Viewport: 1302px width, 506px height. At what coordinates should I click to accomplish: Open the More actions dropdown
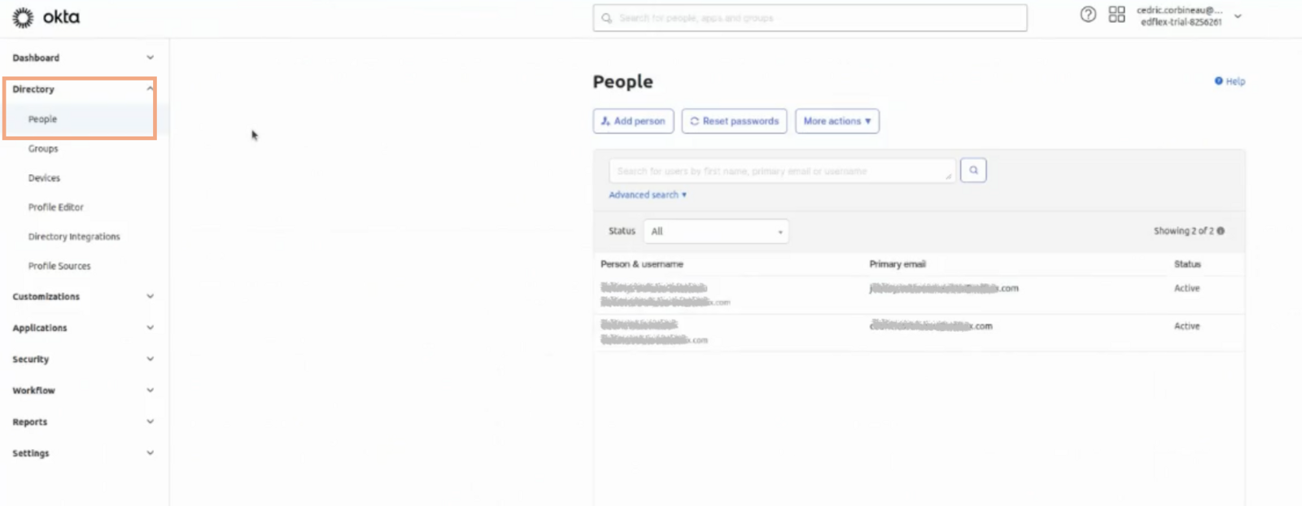pos(837,121)
